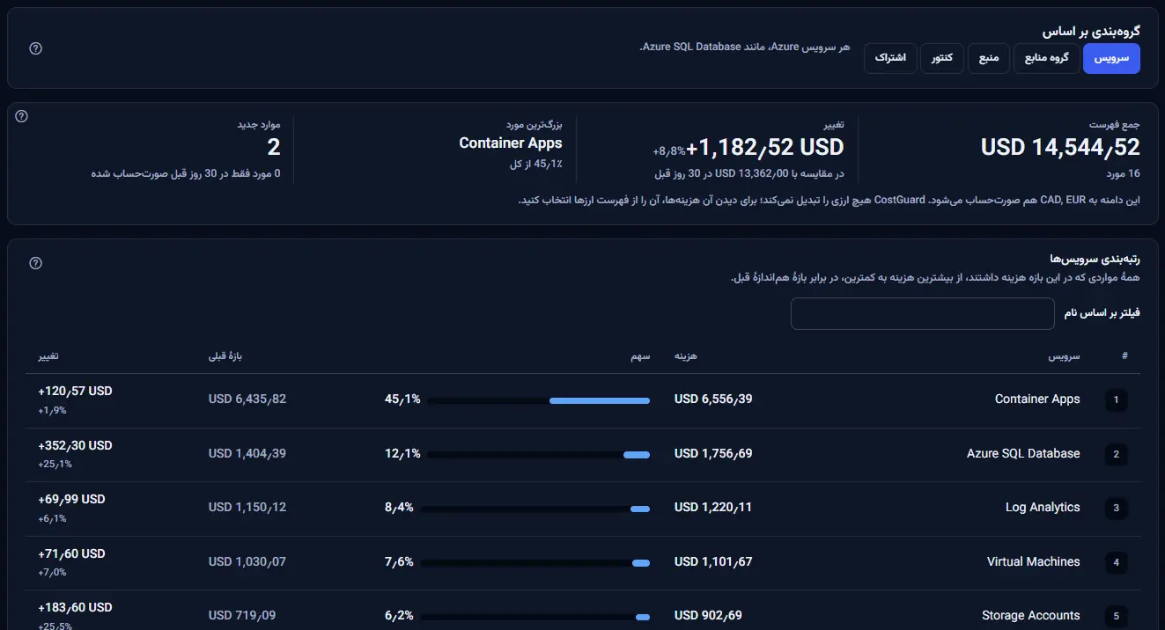Click the موارد جدید count of 2
1165x630 pixels.
tap(274, 147)
